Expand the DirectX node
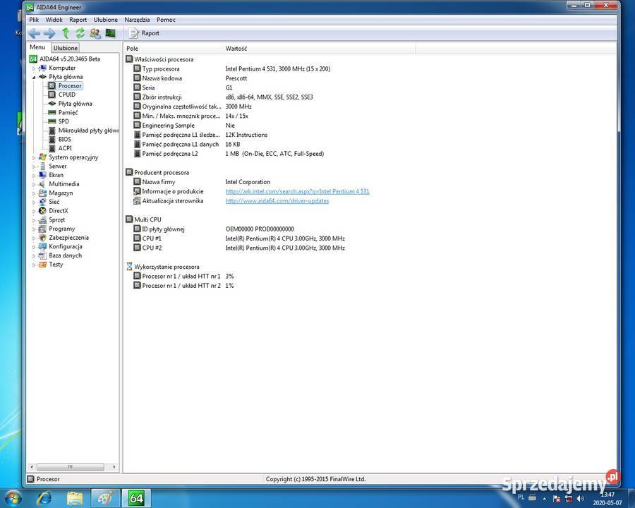 point(34,211)
